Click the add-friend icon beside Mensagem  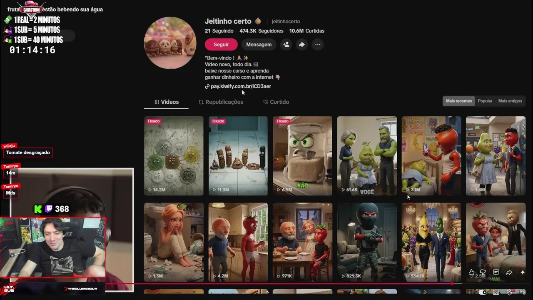pyautogui.click(x=286, y=45)
